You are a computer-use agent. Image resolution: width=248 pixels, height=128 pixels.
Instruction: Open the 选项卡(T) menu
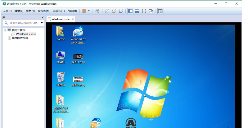point(59,11)
